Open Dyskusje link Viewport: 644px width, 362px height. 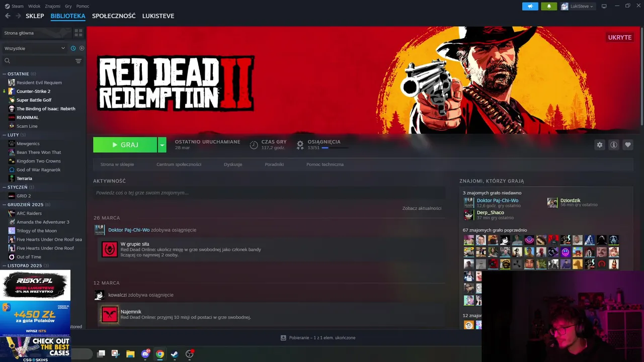click(x=233, y=164)
